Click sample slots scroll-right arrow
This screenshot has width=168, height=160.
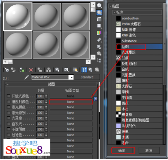point(88,62)
